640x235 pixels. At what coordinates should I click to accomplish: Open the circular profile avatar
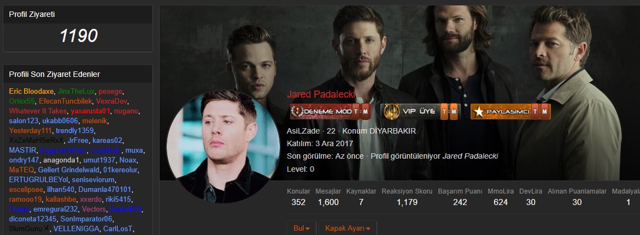click(223, 147)
